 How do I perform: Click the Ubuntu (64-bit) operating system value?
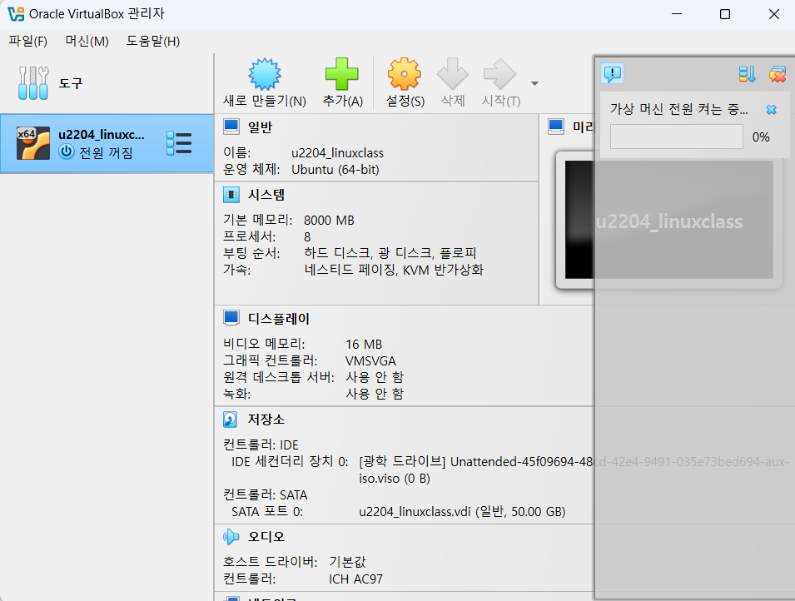pyautogui.click(x=335, y=170)
